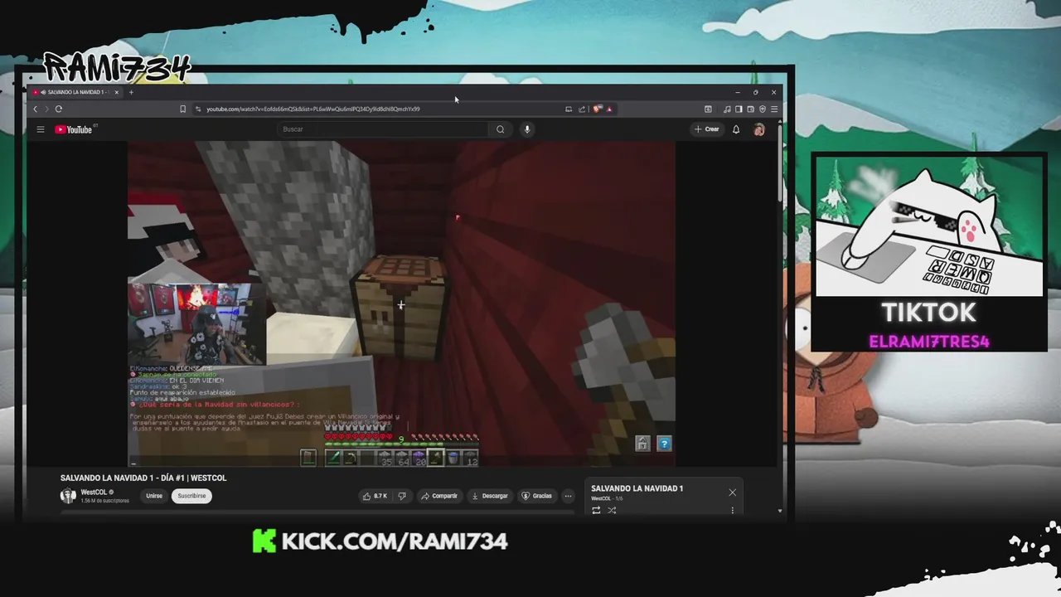Toggle the browser sidebar panel icon
This screenshot has height=597, width=1061.
[739, 109]
